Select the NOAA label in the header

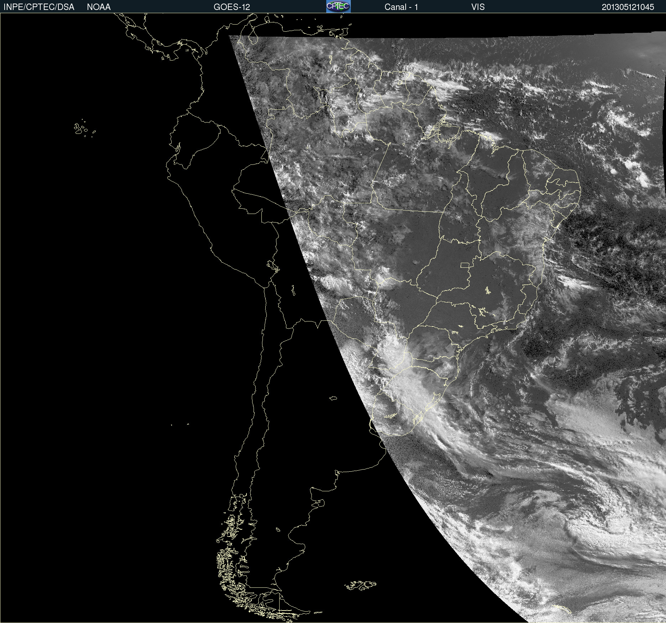pyautogui.click(x=99, y=7)
